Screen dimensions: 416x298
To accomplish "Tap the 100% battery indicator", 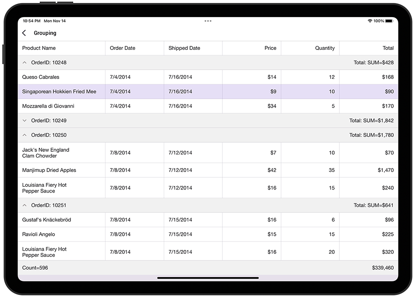I will [x=381, y=21].
